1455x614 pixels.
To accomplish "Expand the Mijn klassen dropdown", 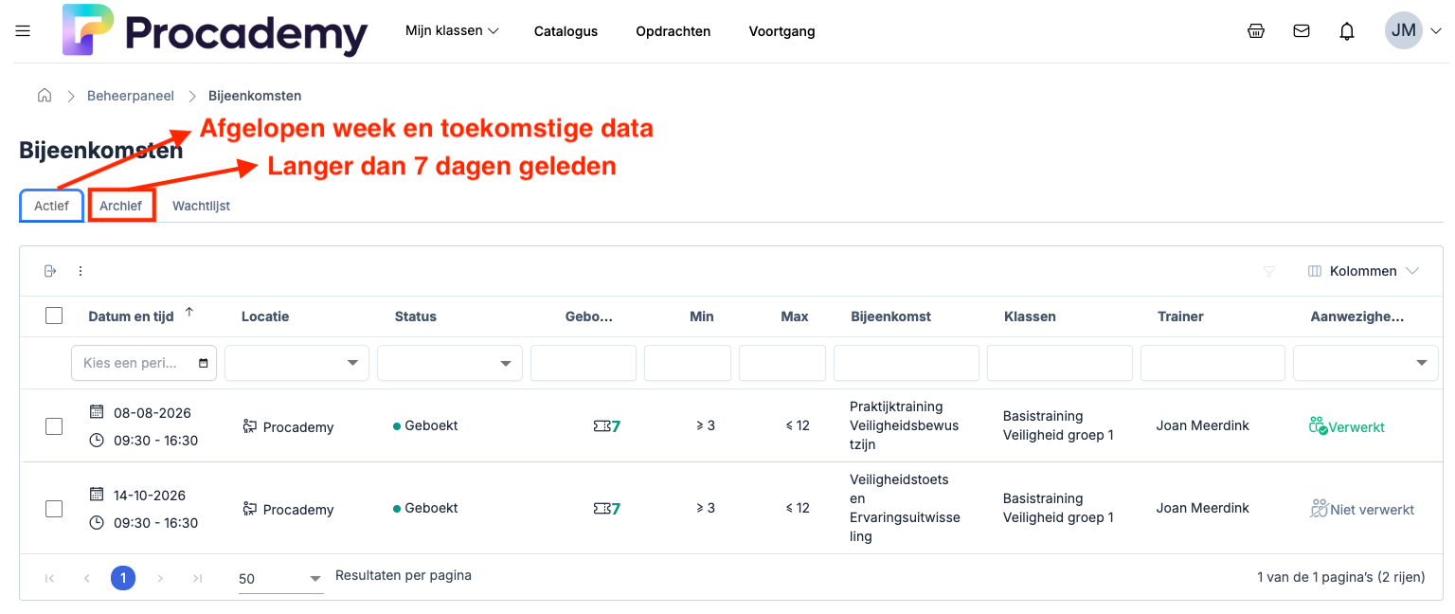I will point(452,31).
